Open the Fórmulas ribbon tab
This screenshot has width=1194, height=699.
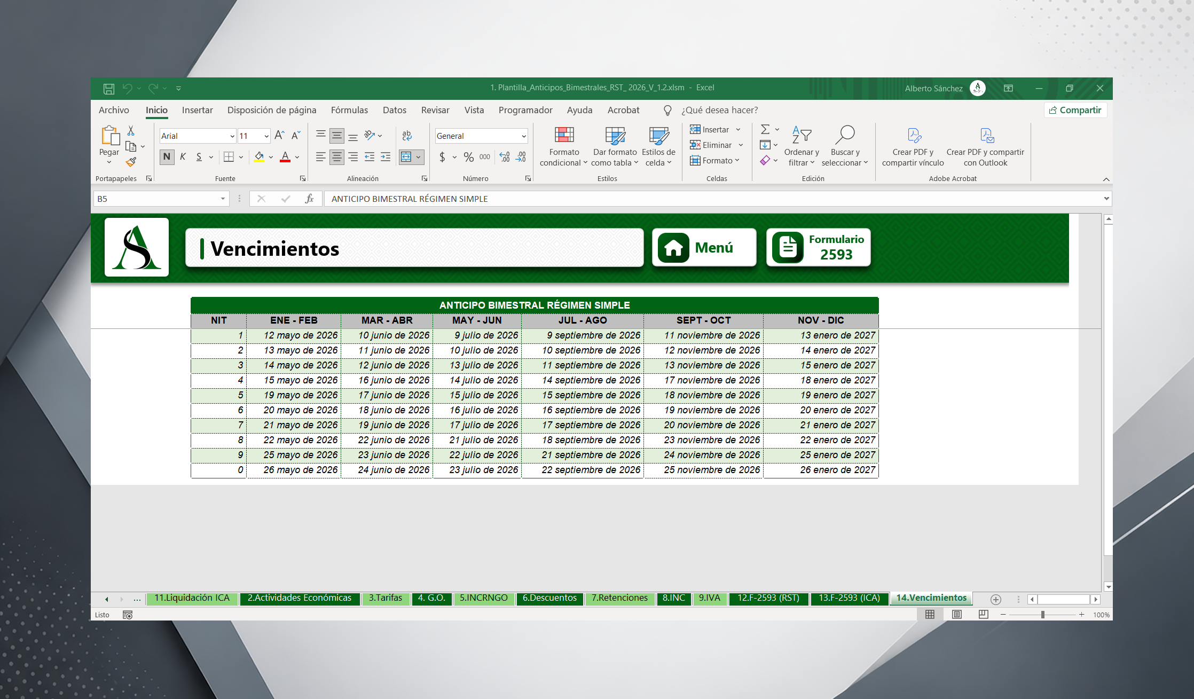[x=349, y=110]
